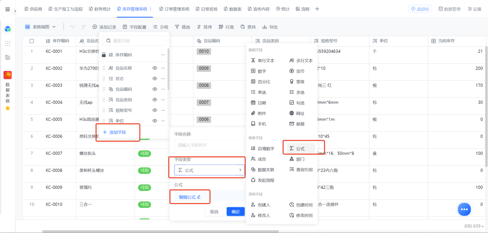Open the app grid dots icon in sidebar
Viewport: 488px width, 233px height.
tap(8, 43)
